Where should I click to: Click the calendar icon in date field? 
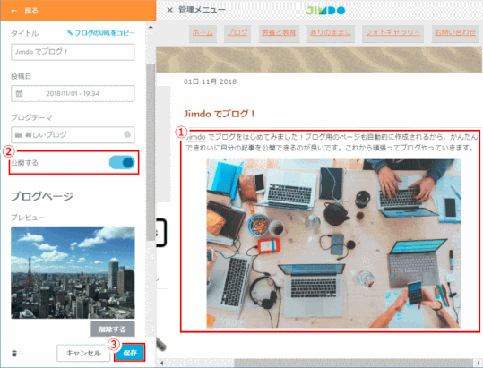19,93
